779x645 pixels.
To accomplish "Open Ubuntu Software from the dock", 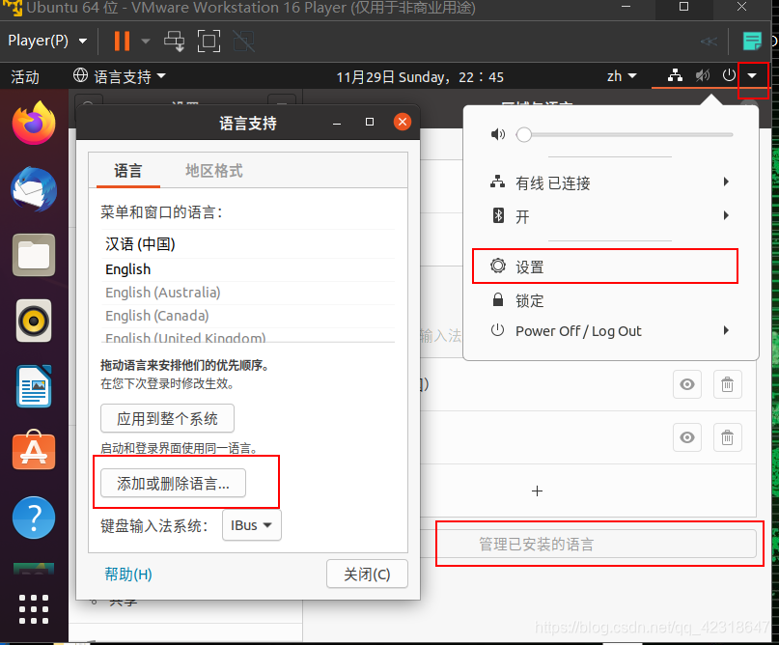I will tap(34, 451).
